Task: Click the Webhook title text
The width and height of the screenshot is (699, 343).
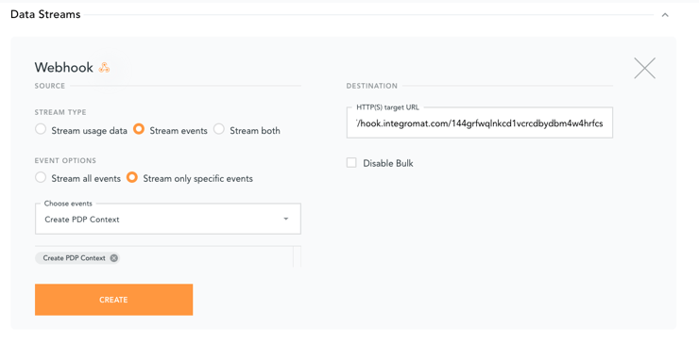Action: point(63,68)
